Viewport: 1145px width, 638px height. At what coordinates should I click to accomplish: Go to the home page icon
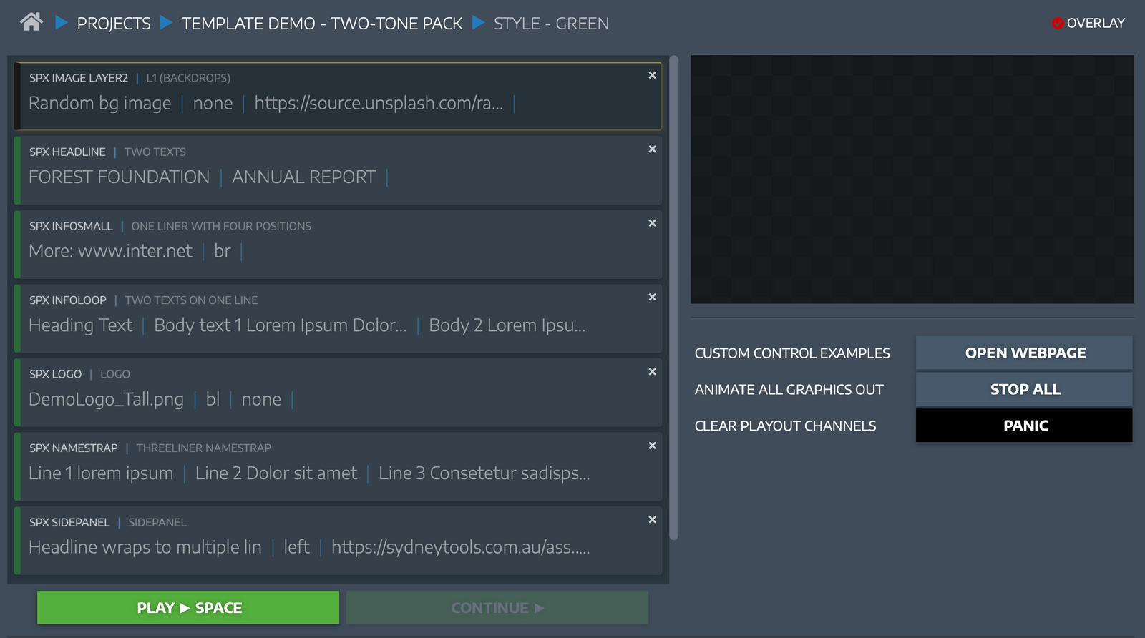tap(31, 22)
